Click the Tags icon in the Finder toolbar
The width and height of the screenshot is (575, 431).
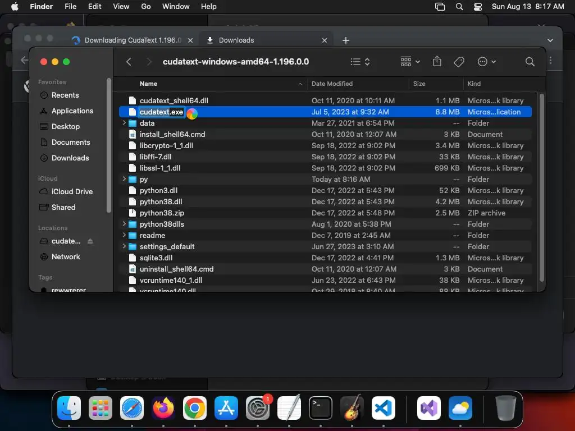pyautogui.click(x=459, y=62)
